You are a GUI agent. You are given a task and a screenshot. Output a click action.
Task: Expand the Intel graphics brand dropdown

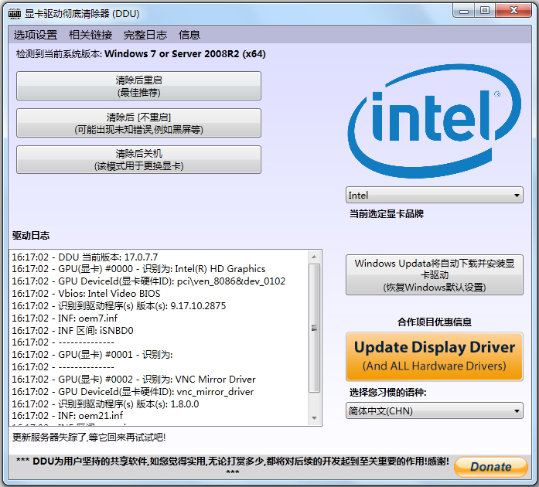(x=435, y=196)
